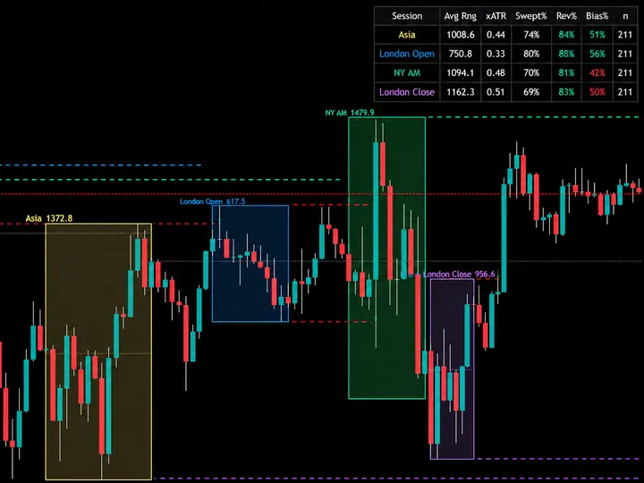Click Bias% value 51% for Asia
Viewport: 644px width, 483px height.
pos(597,35)
